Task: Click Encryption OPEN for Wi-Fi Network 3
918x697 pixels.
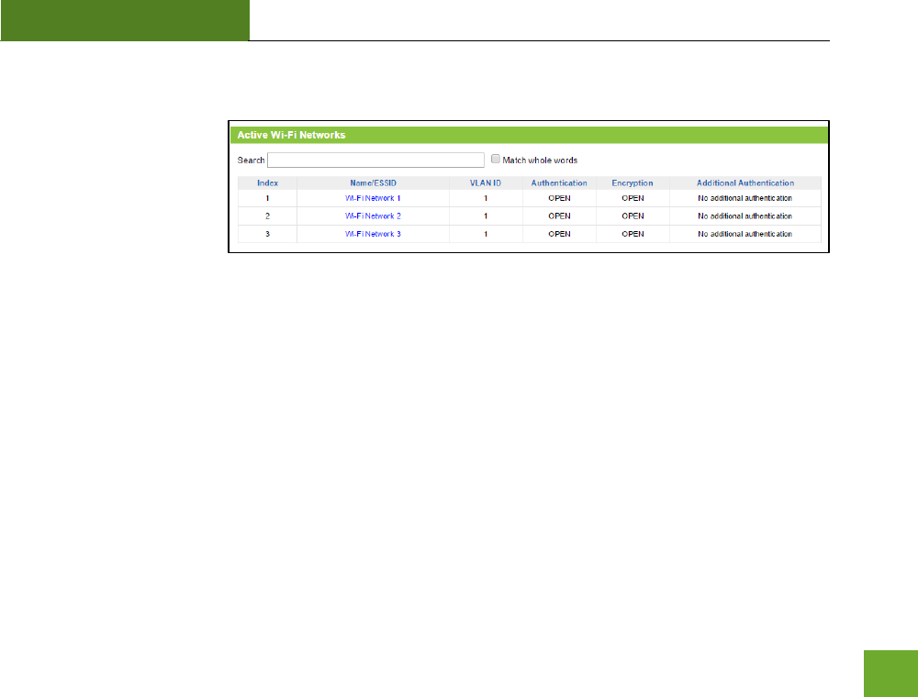Action: click(633, 234)
